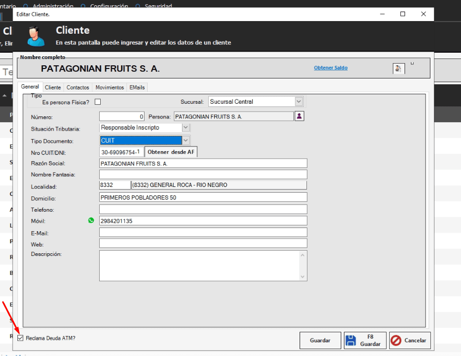This screenshot has height=356, width=461.
Task: Close the Editar Cliente dialog
Action: coord(423,14)
